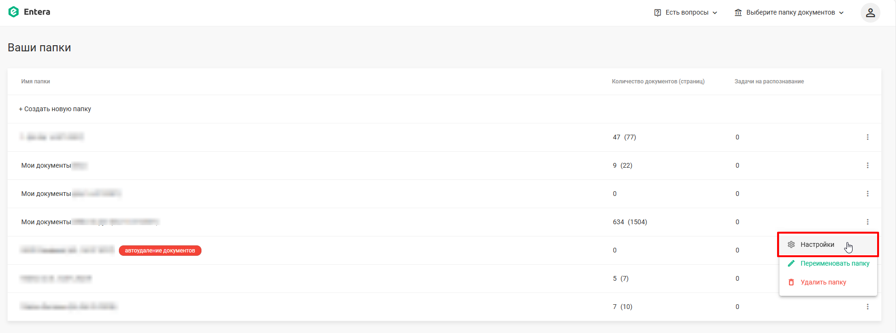This screenshot has width=896, height=333.
Task: Click "+ Создать новую папку" link
Action: click(x=55, y=109)
